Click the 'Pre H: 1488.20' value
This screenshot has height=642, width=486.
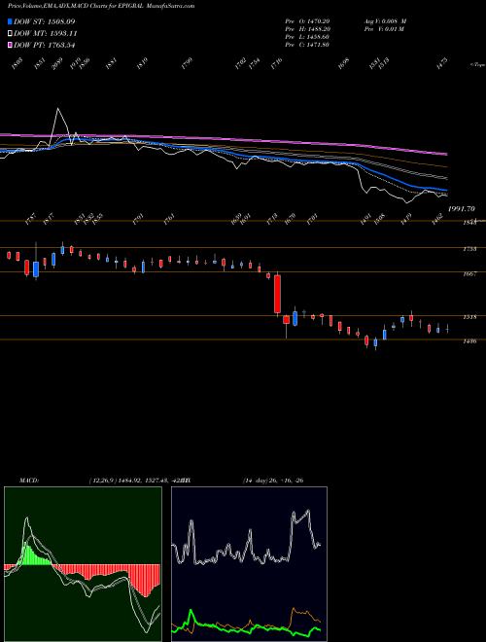307,29
